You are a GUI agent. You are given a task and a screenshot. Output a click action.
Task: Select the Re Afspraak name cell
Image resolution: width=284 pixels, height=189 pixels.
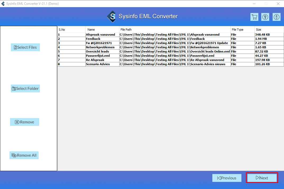(102, 60)
